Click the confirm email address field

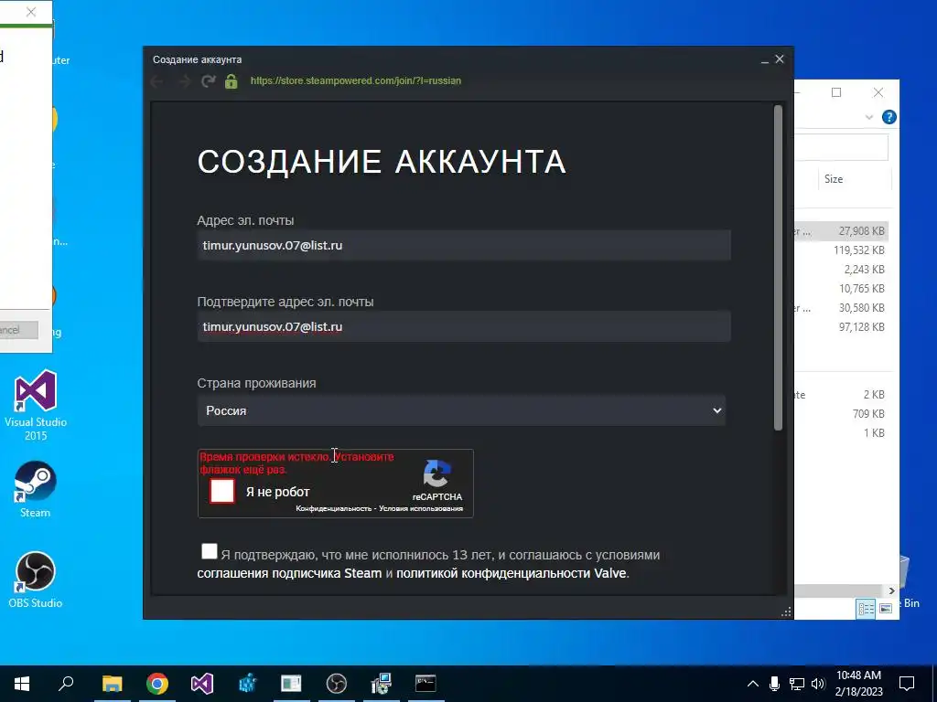tap(464, 326)
